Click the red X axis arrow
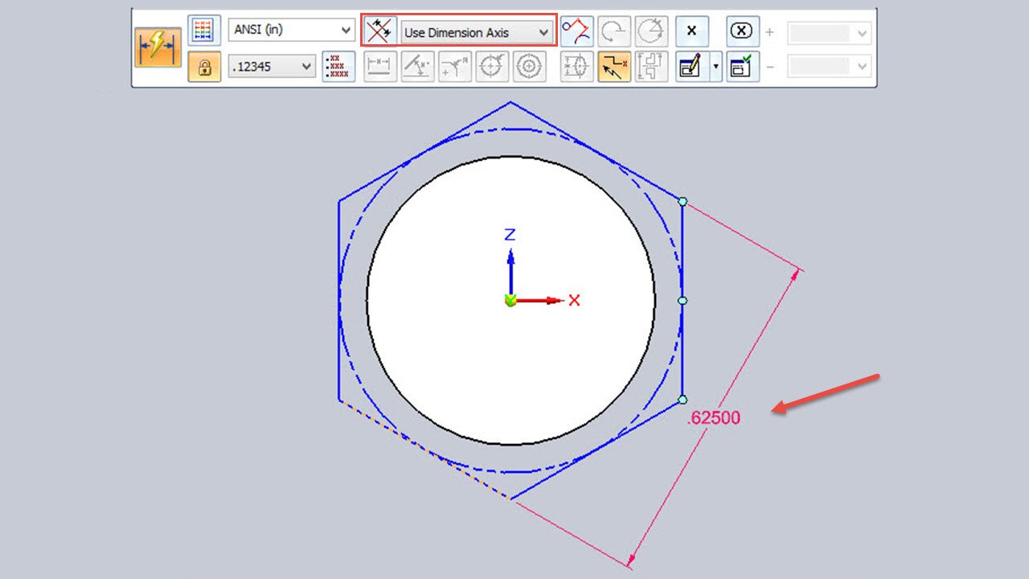Viewport: 1029px width, 579px height. [540, 301]
